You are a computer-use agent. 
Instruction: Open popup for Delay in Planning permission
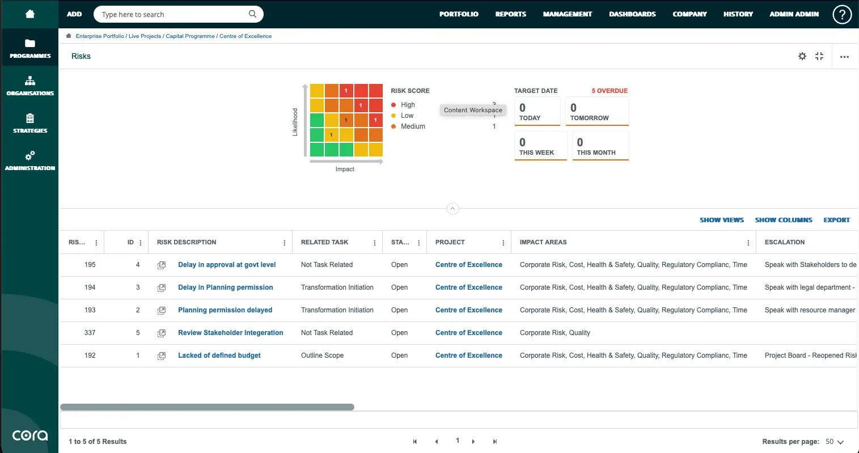162,287
